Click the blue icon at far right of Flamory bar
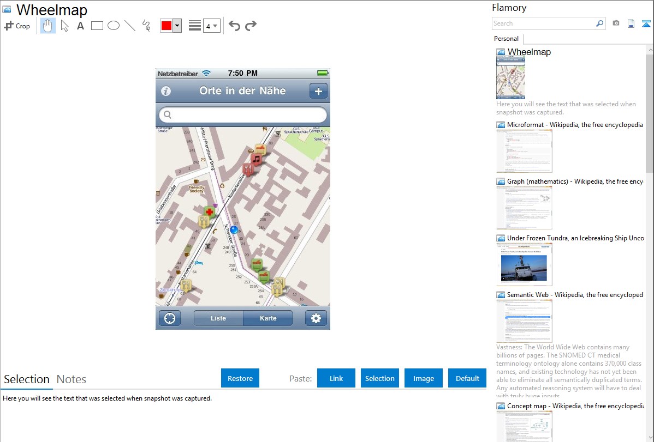 [646, 23]
